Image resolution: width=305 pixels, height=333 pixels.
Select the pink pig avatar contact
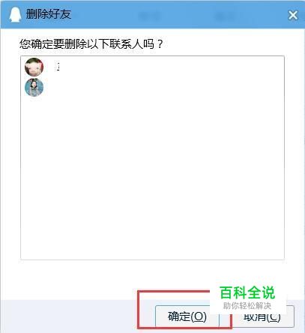[x=34, y=67]
